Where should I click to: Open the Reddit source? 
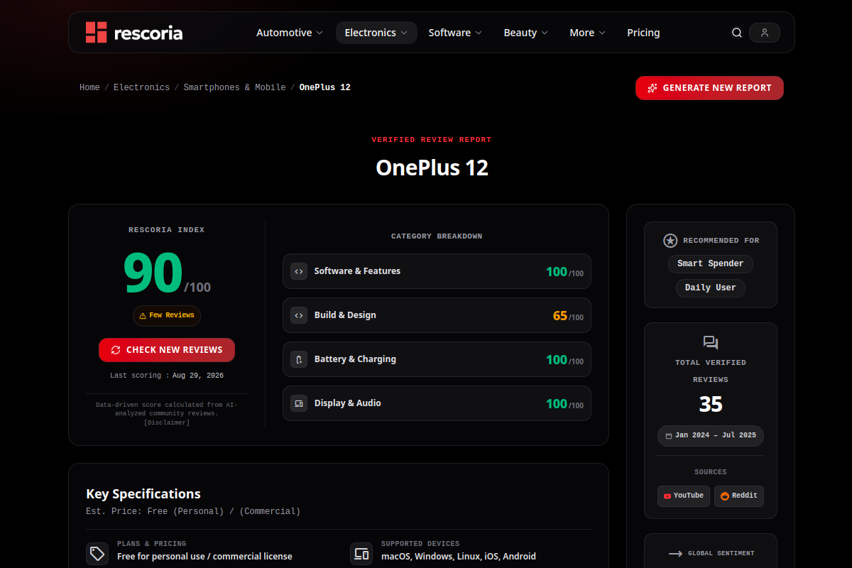(x=739, y=496)
